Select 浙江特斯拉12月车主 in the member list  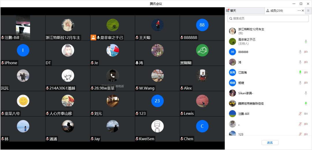click(x=268, y=31)
